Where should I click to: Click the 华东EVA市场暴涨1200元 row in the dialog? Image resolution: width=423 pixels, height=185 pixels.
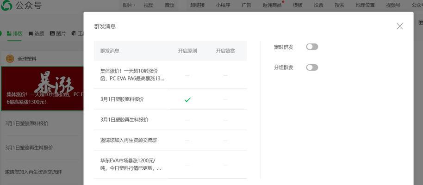coord(170,165)
